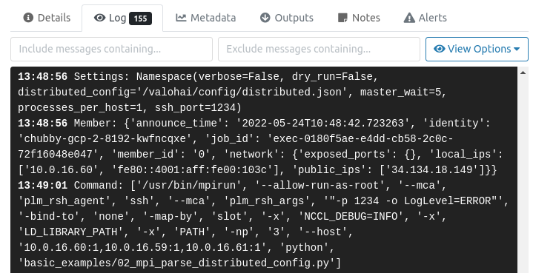Click the download arrow icon on Outputs tab
Screen dimensions: 533x273
(x=265, y=18)
